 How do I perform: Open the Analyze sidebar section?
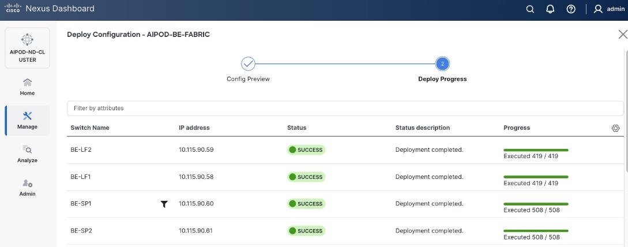[x=27, y=154]
